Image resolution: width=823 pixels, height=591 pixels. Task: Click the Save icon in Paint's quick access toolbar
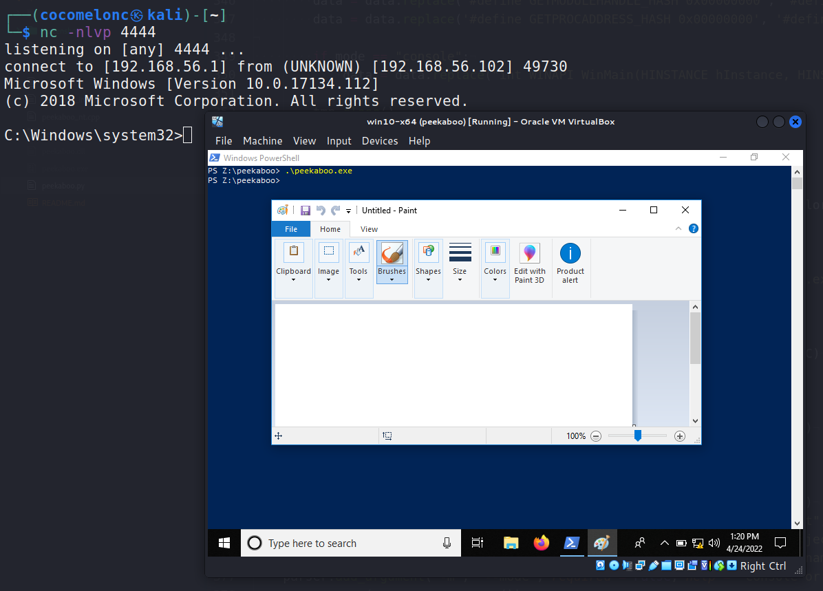click(x=305, y=211)
